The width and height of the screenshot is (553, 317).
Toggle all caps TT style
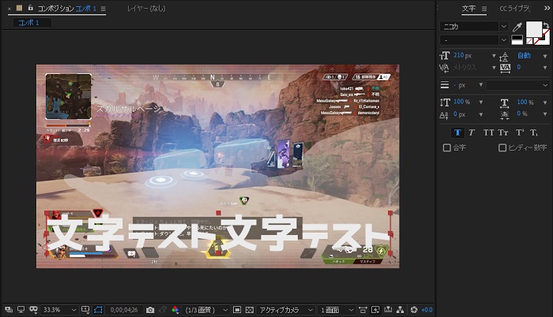coord(488,132)
